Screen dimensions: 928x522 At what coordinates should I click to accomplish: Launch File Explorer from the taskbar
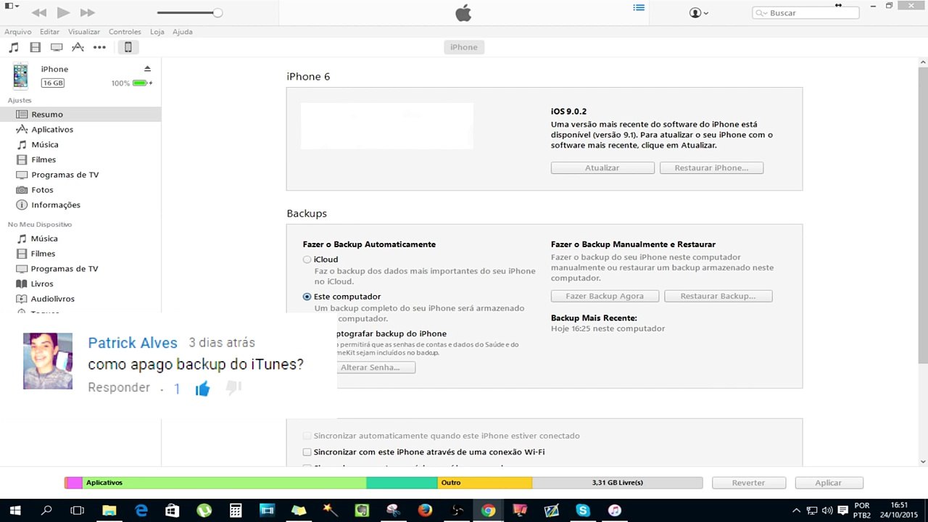point(109,510)
